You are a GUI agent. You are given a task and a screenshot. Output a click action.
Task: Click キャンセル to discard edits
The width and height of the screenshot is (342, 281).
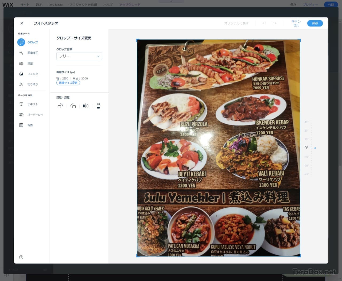(296, 23)
